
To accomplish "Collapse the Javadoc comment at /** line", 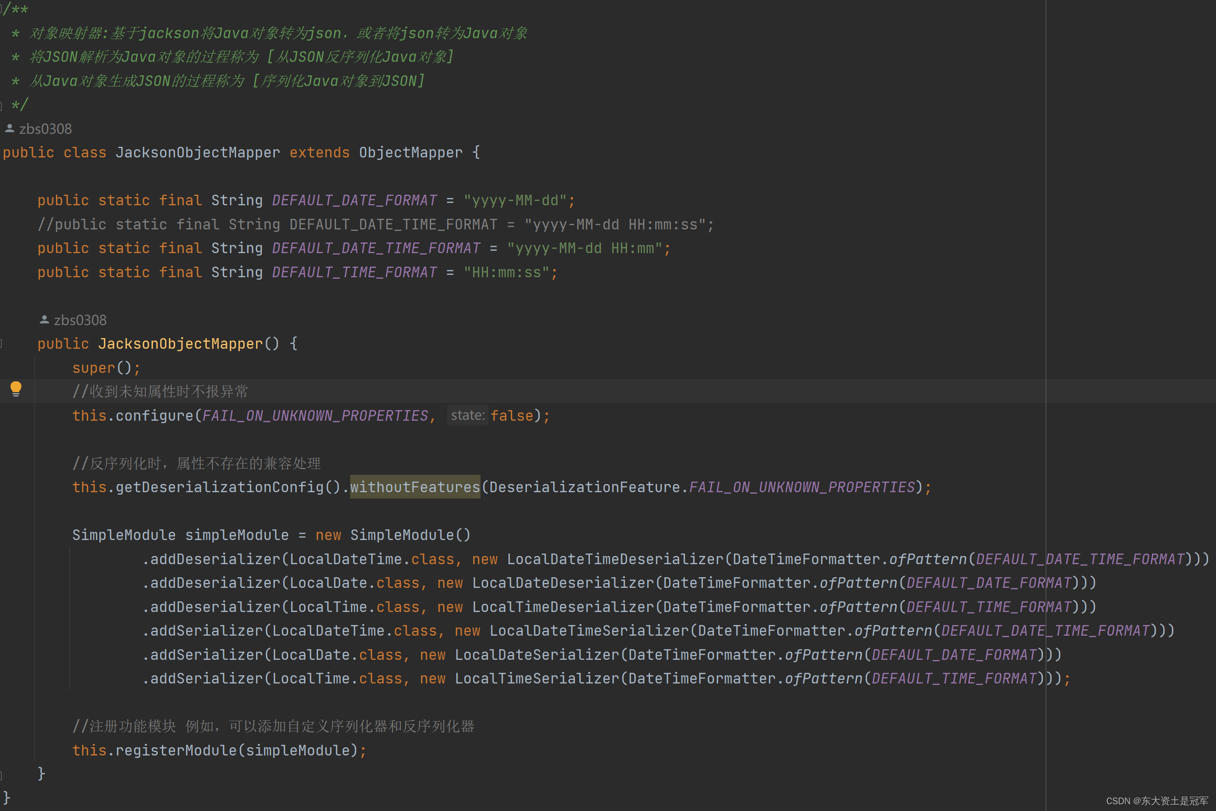I will 1,9.
